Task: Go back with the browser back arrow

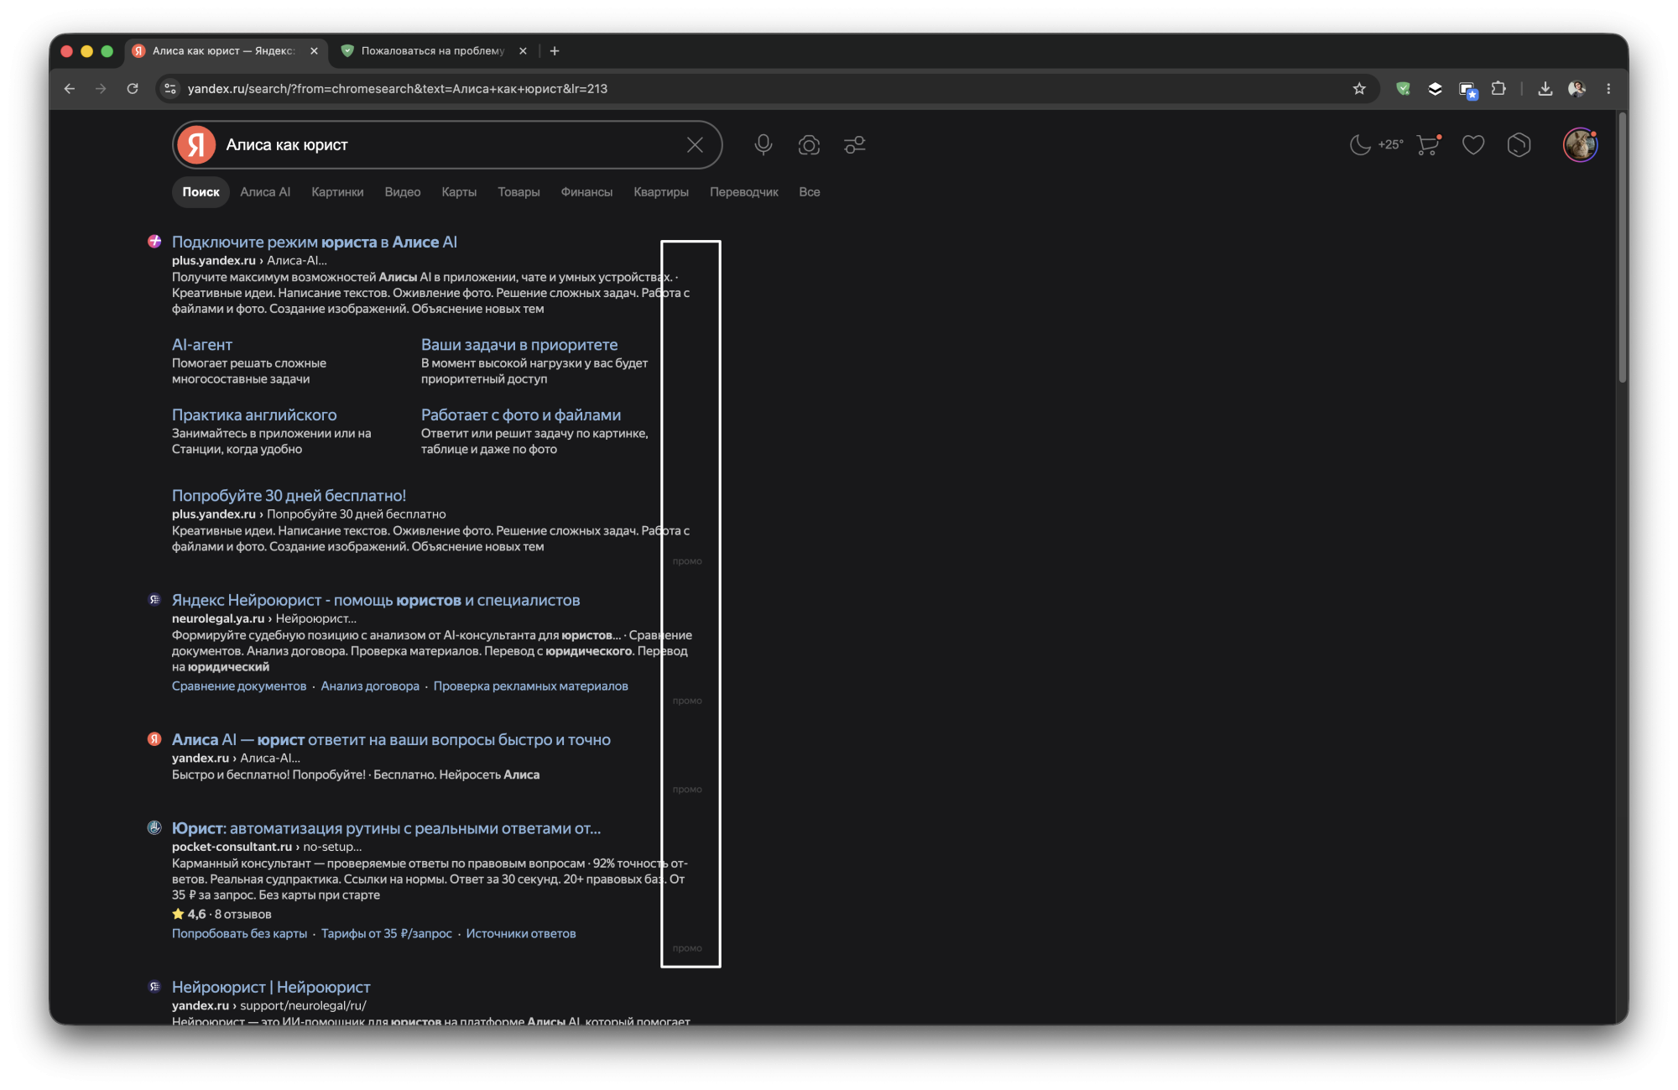Action: (70, 88)
